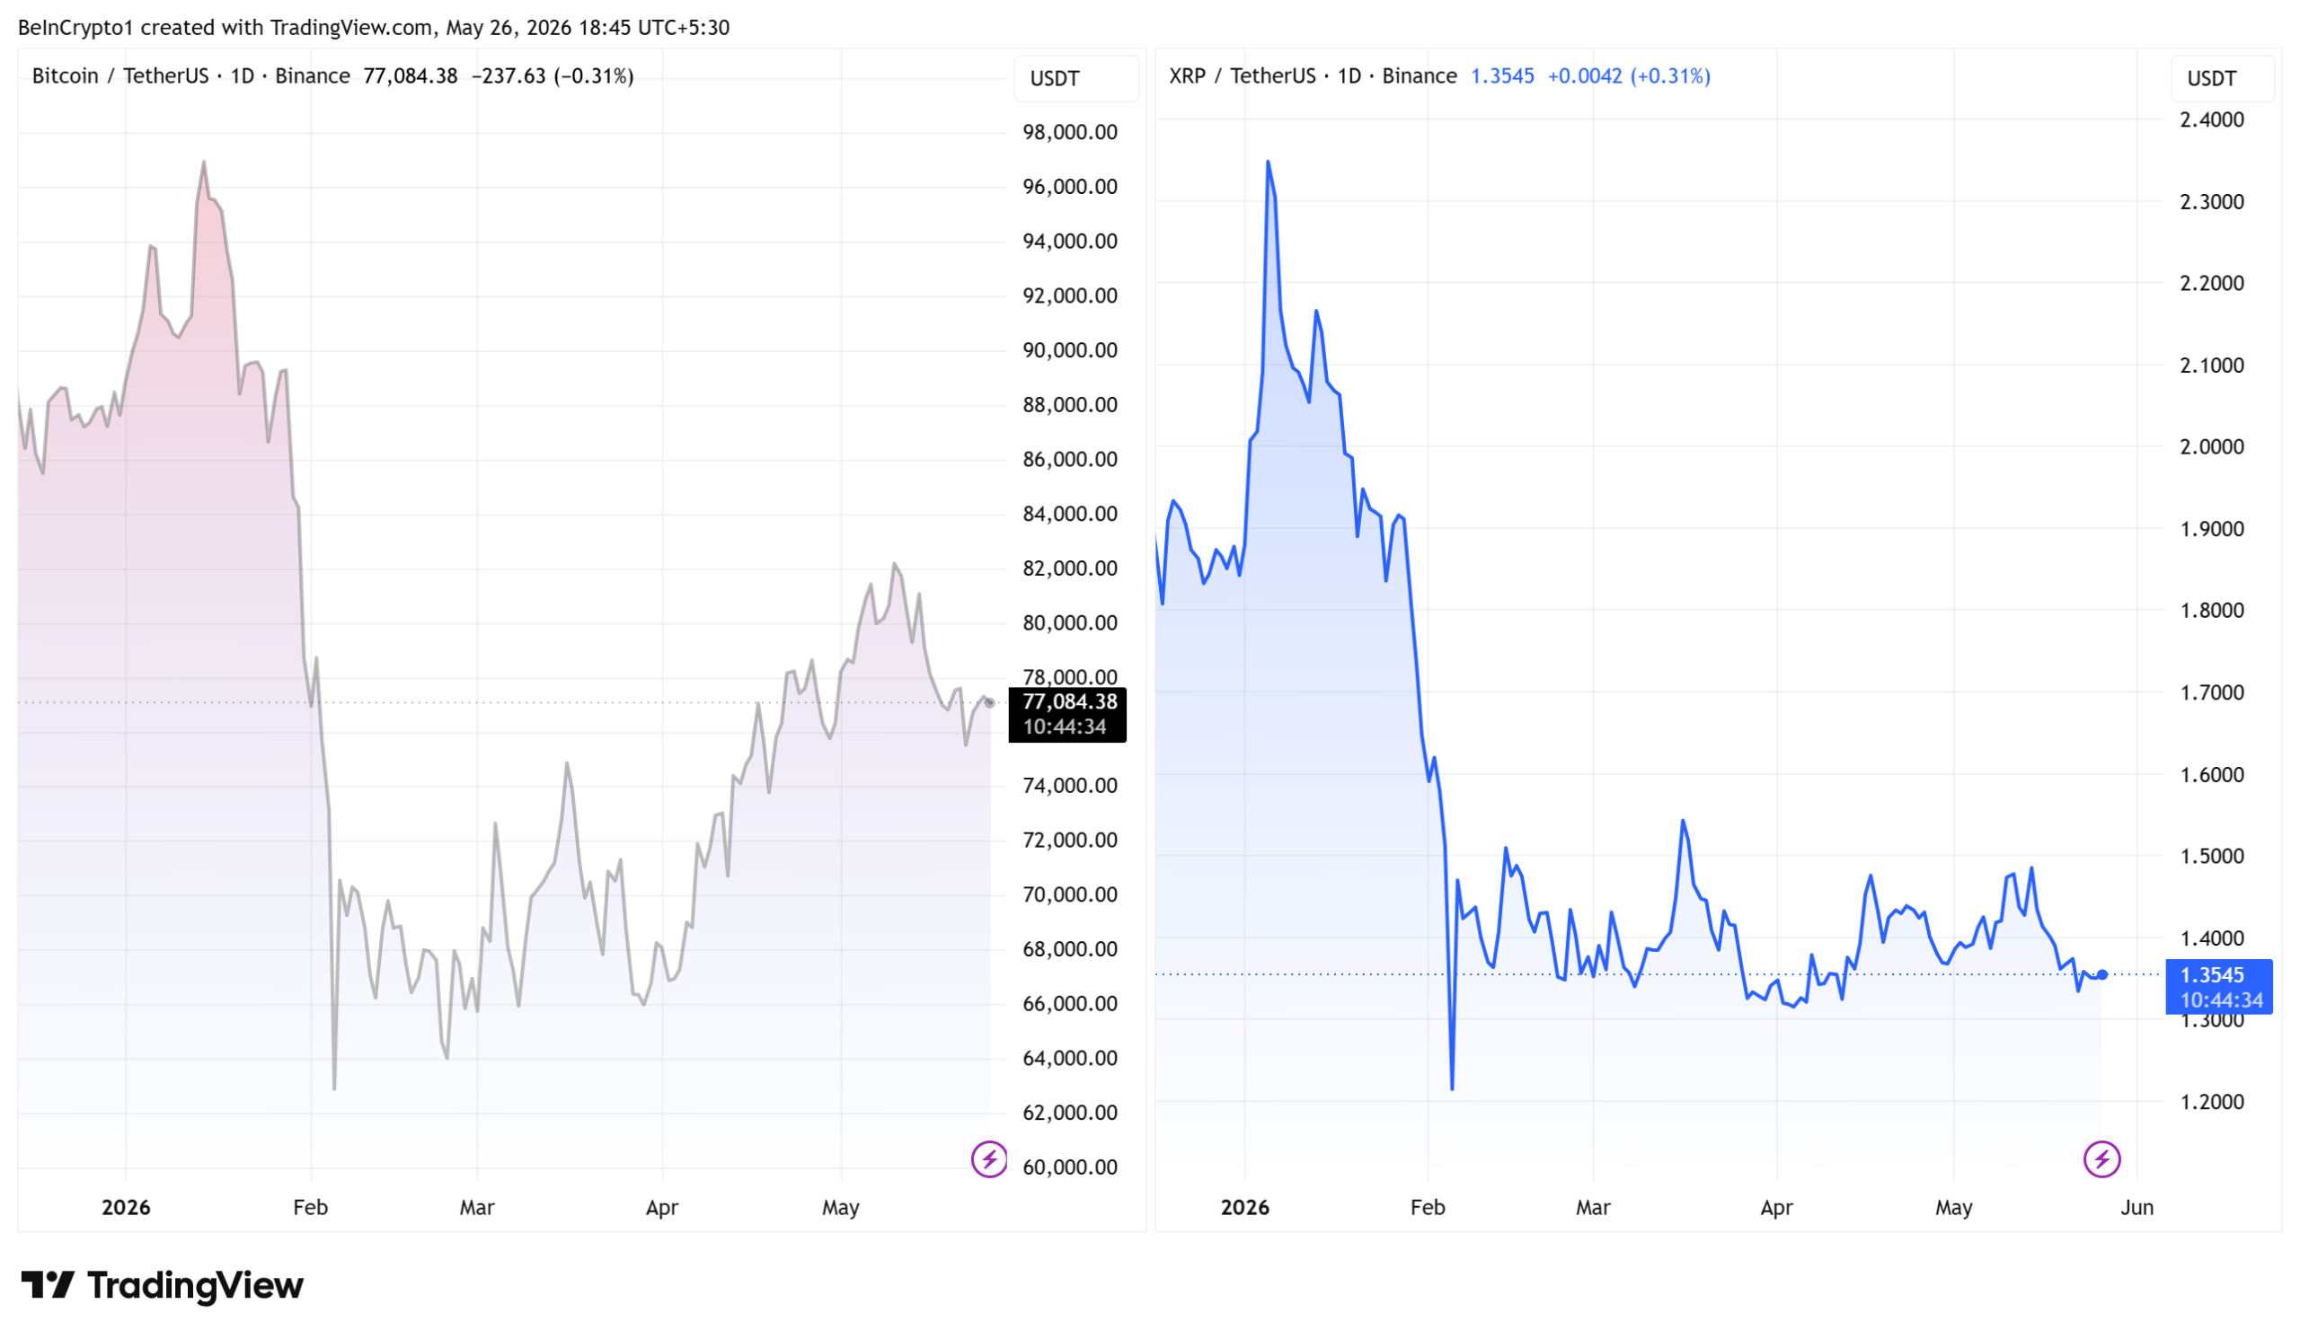
Task: Click the Apr label on the Bitcoin time axis
Action: (662, 1208)
